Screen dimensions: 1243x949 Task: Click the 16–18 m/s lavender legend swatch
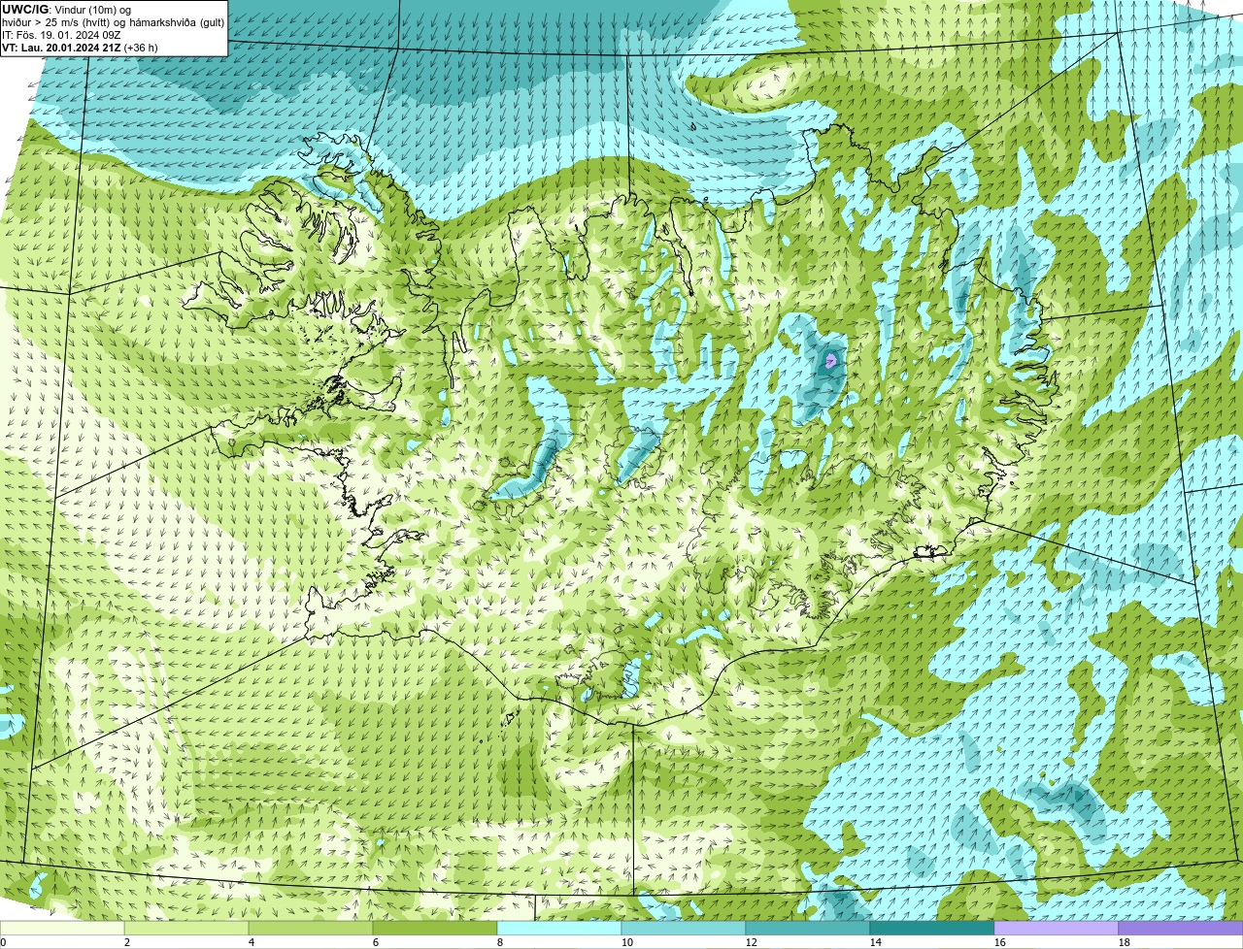pyautogui.click(x=1057, y=928)
